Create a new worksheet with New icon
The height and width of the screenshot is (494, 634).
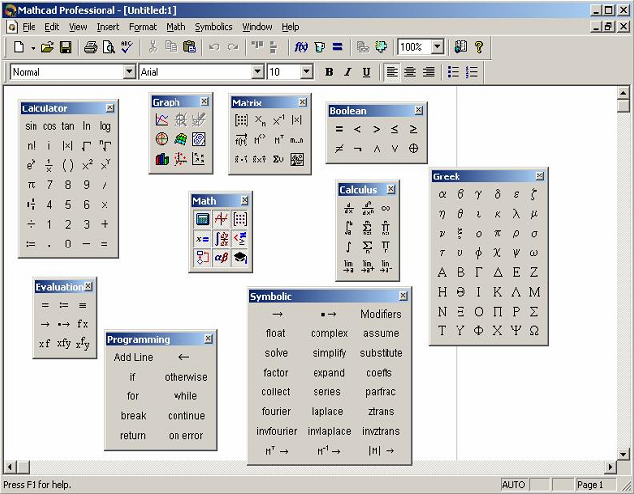tap(19, 47)
